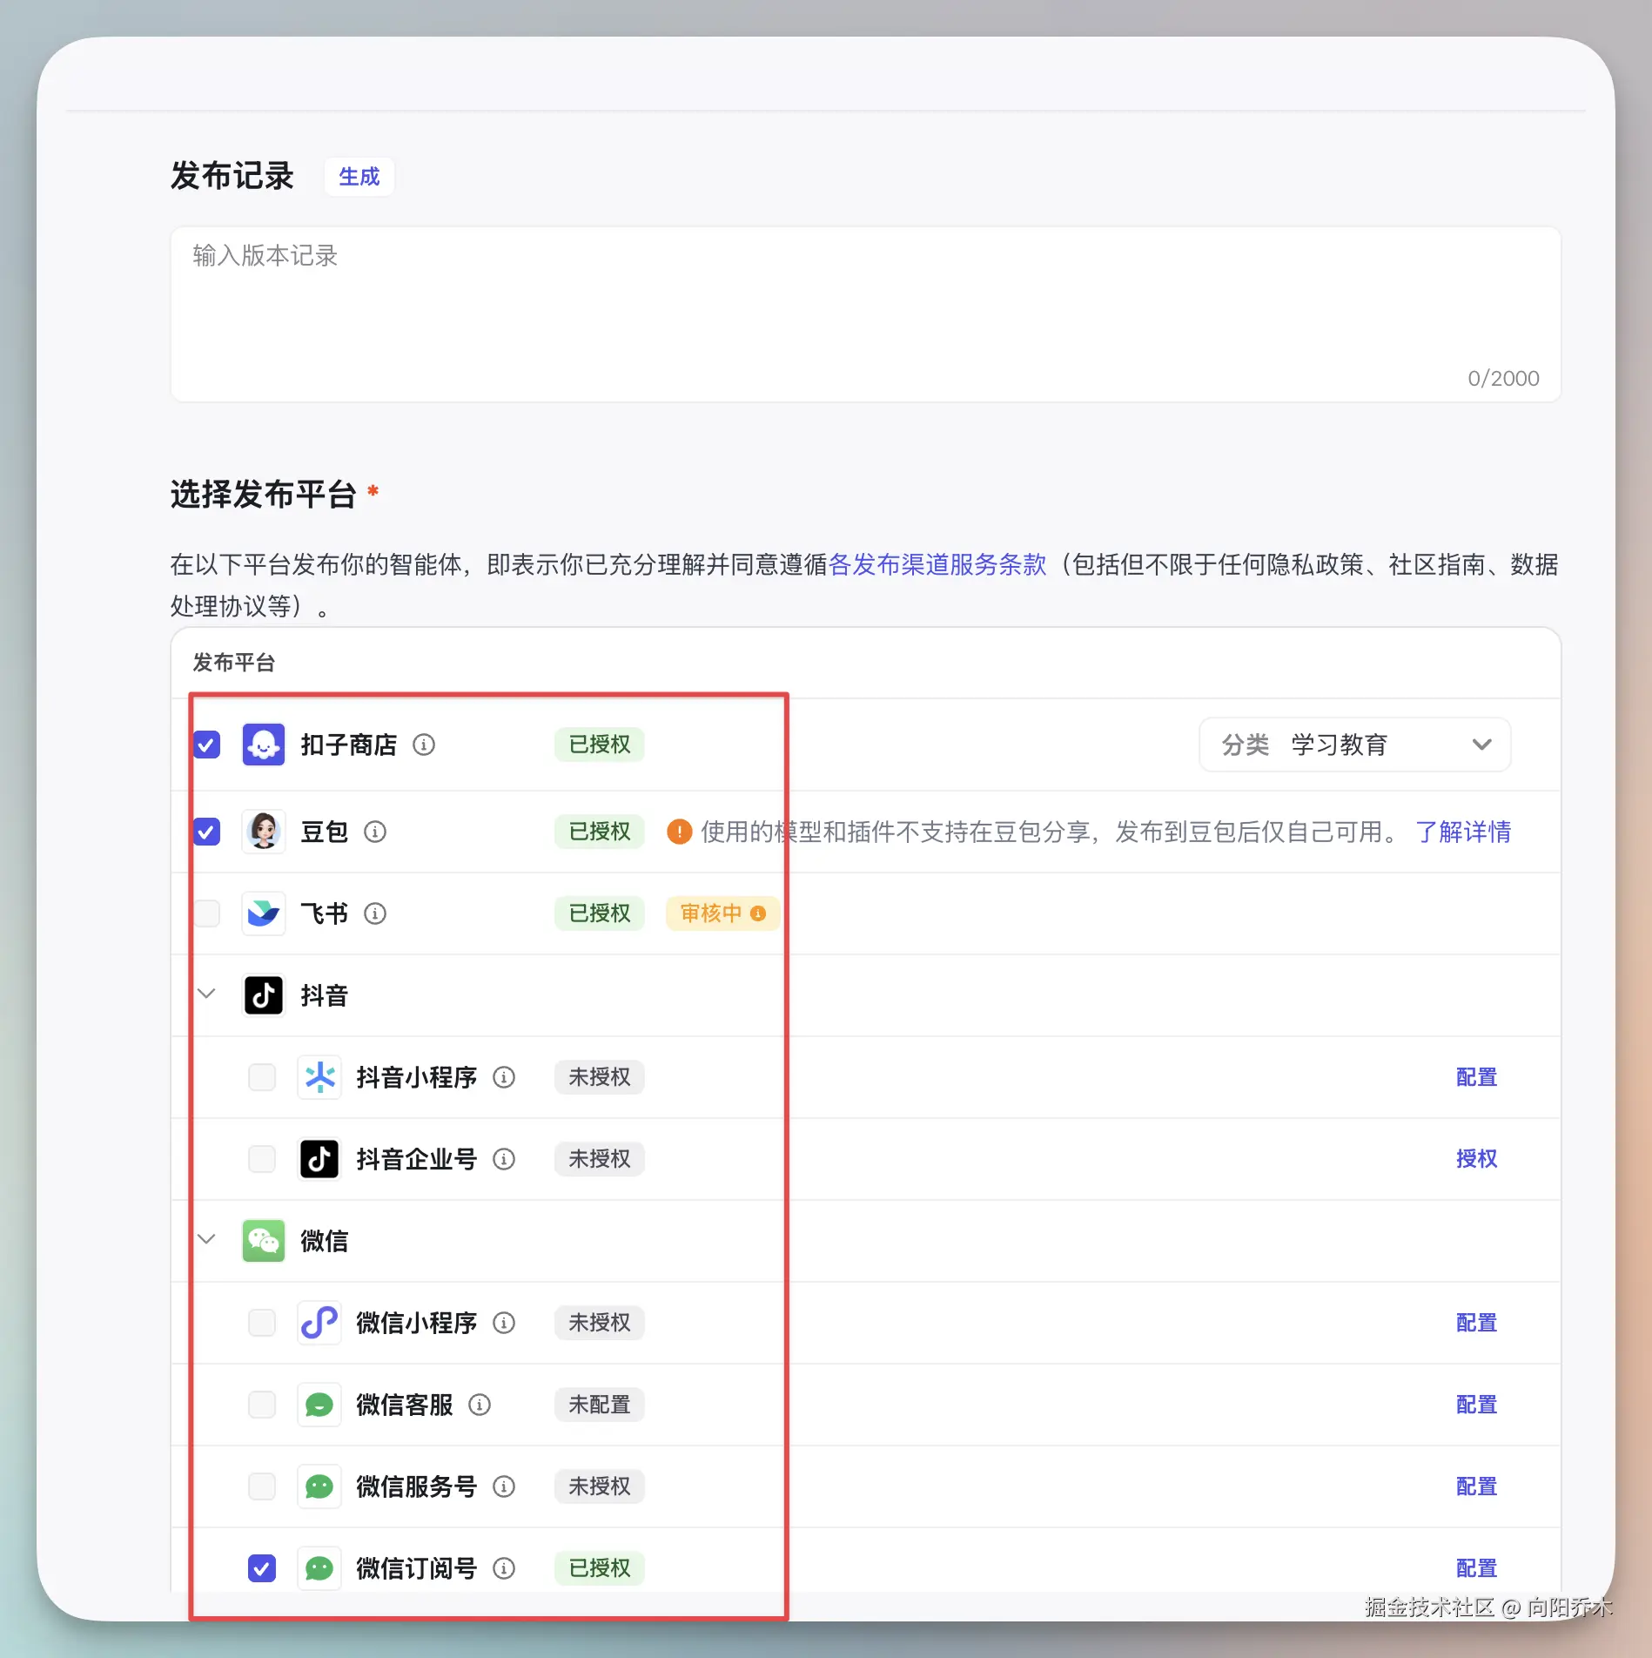Click the 发布记录 section heading
Viewport: 1652px width, 1658px height.
click(x=232, y=176)
